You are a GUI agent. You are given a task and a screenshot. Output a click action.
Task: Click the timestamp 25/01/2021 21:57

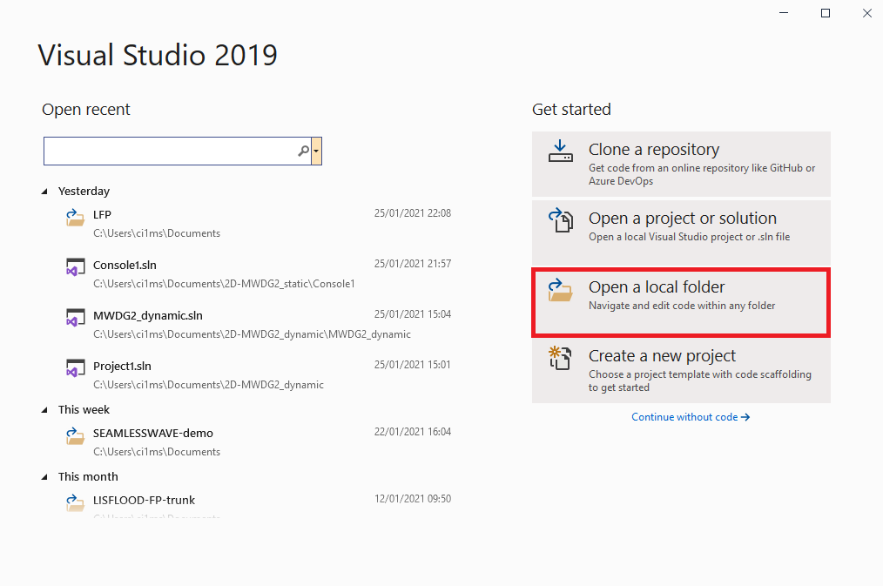(x=413, y=264)
